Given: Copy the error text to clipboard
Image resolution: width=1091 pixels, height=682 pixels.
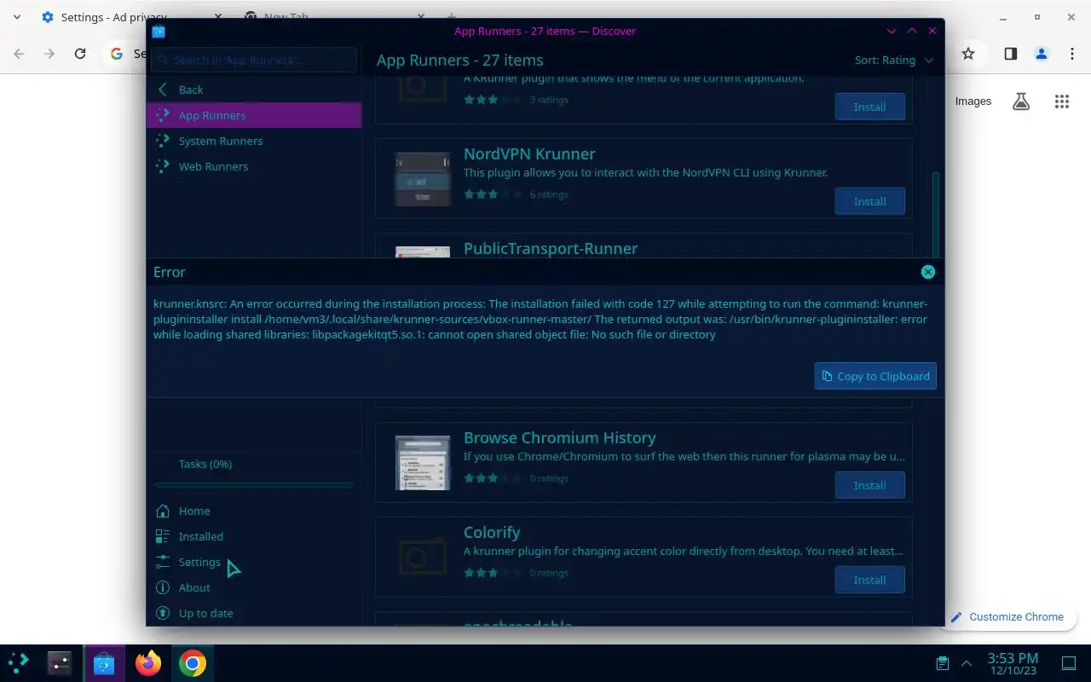Looking at the screenshot, I should [875, 376].
